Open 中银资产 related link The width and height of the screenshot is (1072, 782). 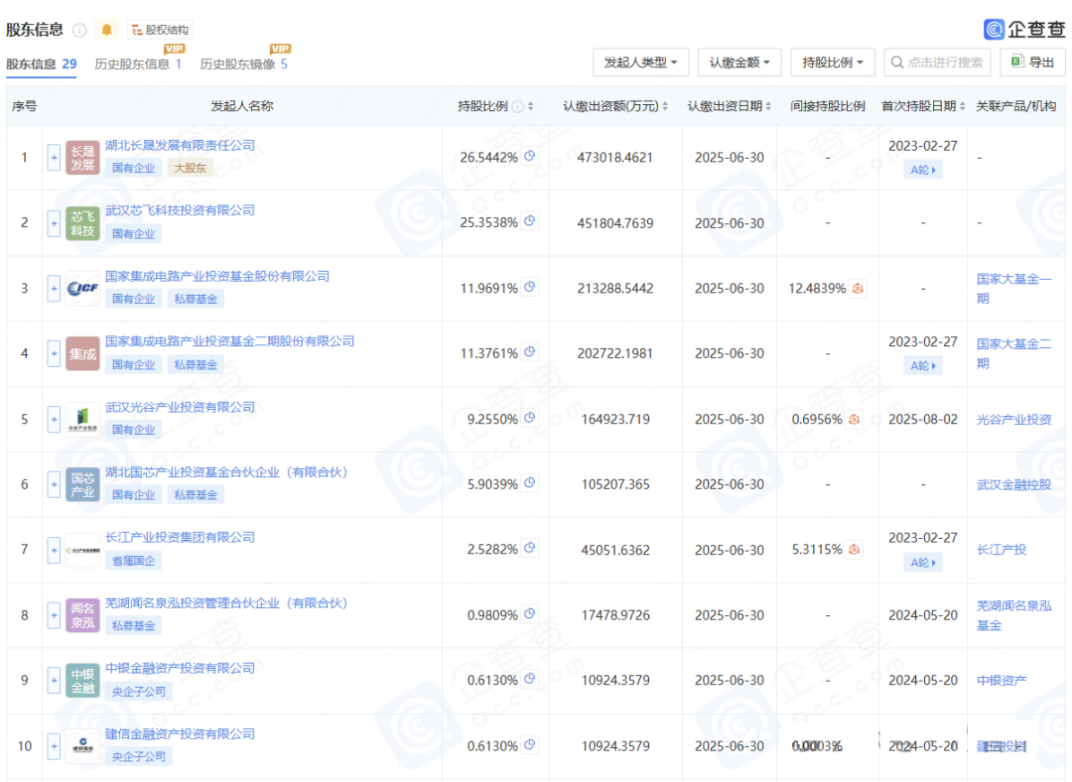1002,680
